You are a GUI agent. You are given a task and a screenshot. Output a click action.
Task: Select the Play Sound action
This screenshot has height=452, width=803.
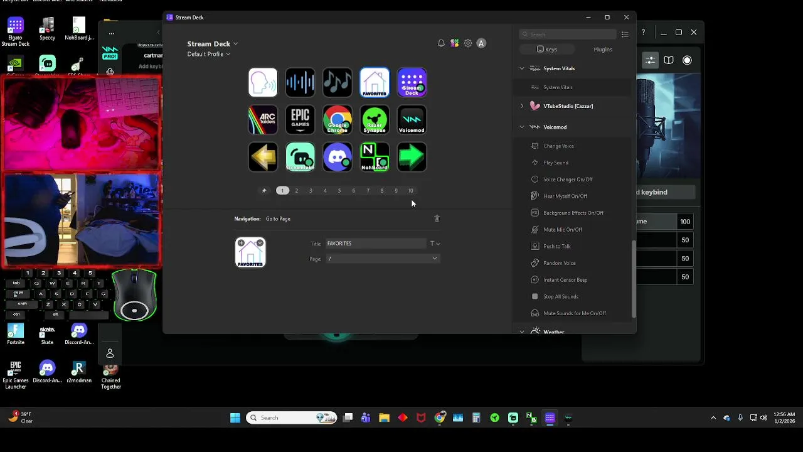[x=572, y=163]
